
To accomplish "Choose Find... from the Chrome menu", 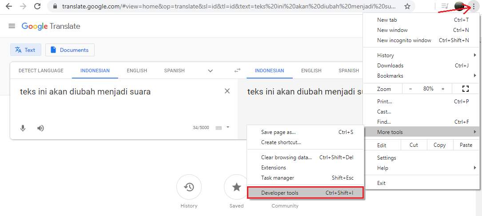I will coord(421,122).
